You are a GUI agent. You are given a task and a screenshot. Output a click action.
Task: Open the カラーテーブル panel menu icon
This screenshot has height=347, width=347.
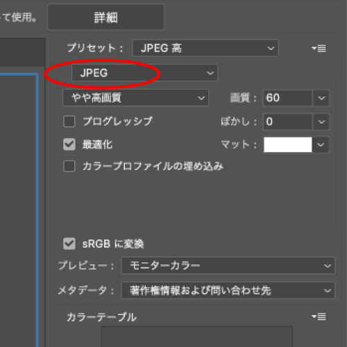(x=319, y=316)
